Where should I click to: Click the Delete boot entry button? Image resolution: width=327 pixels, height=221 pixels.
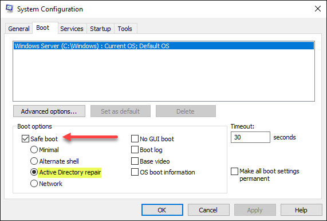[x=186, y=111]
